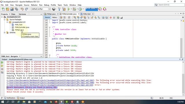
Task: Open the default config combo box
Action: tap(41, 9)
